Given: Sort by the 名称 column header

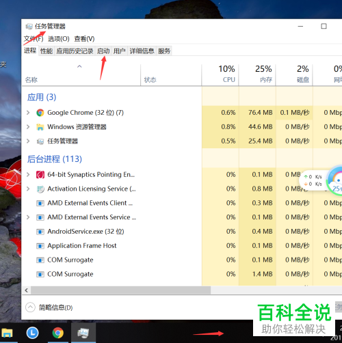Looking at the screenshot, I should [81, 75].
